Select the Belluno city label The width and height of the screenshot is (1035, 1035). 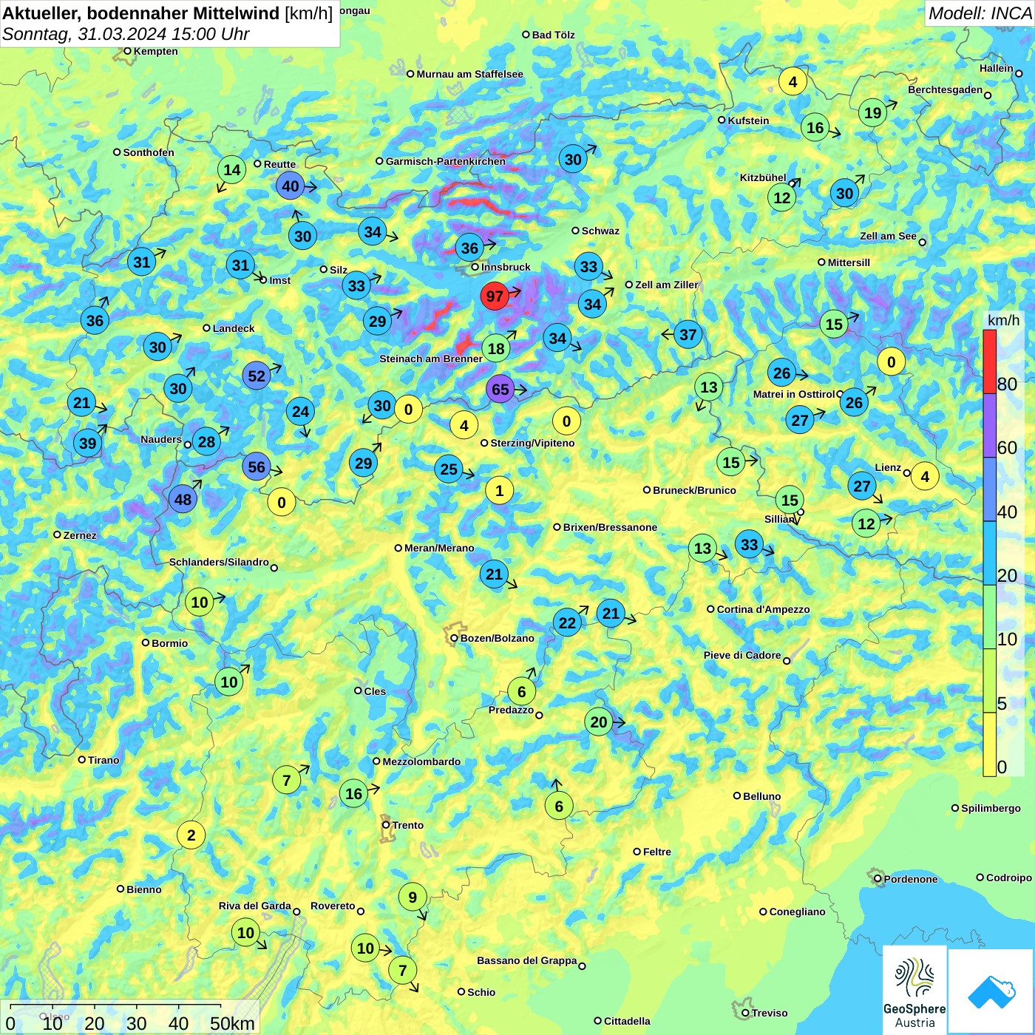(x=762, y=796)
